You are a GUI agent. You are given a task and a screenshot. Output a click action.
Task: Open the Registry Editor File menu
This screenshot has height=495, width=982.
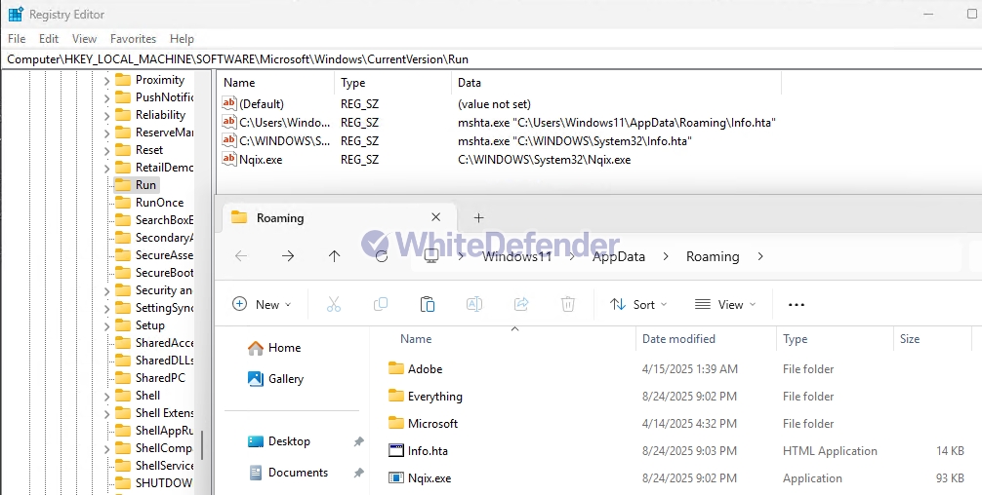[17, 39]
